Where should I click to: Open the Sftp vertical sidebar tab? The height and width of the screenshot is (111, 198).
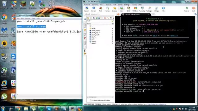[85, 52]
